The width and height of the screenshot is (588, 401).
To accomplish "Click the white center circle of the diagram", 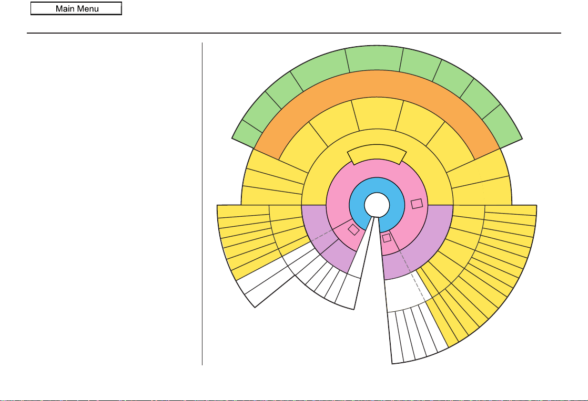I will (377, 205).
